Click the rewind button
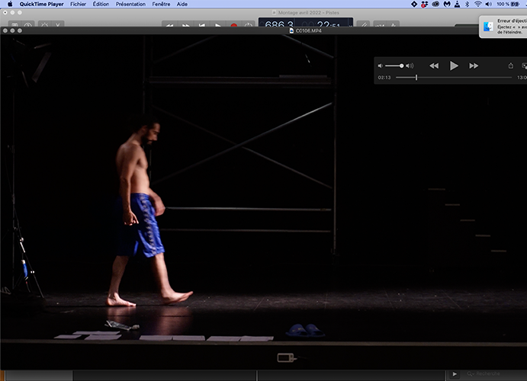Viewport: 527px width, 381px height. point(434,66)
